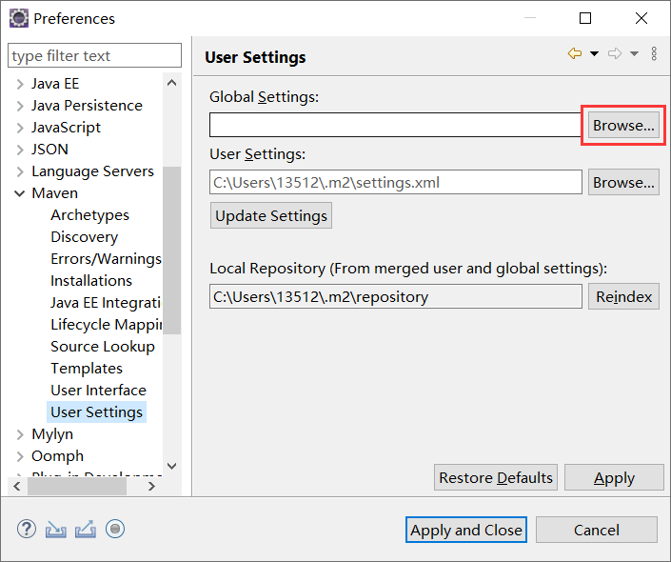
Task: Select Archetypes under Maven
Action: [x=89, y=215]
